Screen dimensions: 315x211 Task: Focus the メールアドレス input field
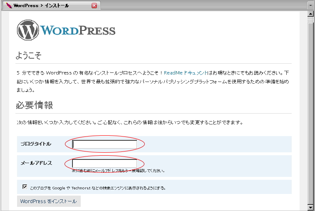104,164
